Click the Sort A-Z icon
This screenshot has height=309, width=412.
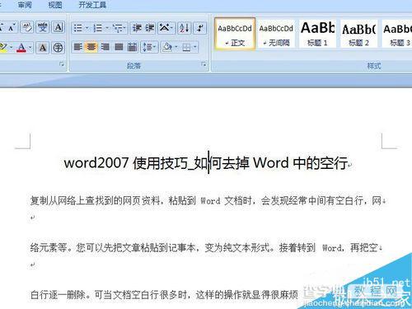pos(184,28)
